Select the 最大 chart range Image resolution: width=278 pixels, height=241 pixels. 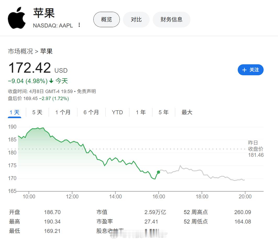(187, 112)
